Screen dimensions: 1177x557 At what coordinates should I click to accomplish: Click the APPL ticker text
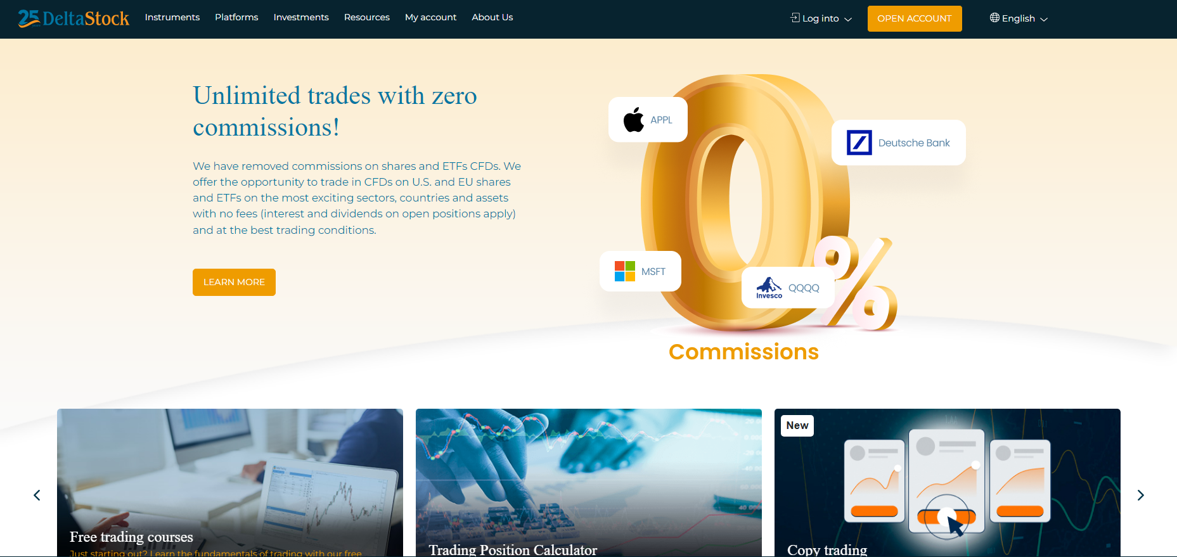click(x=661, y=120)
